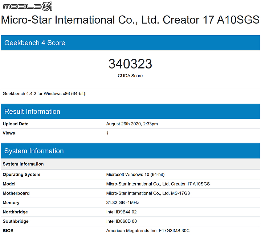This screenshot has height=238, width=261.
Task: Click the Mobile01 logo
Action: pos(28,7)
